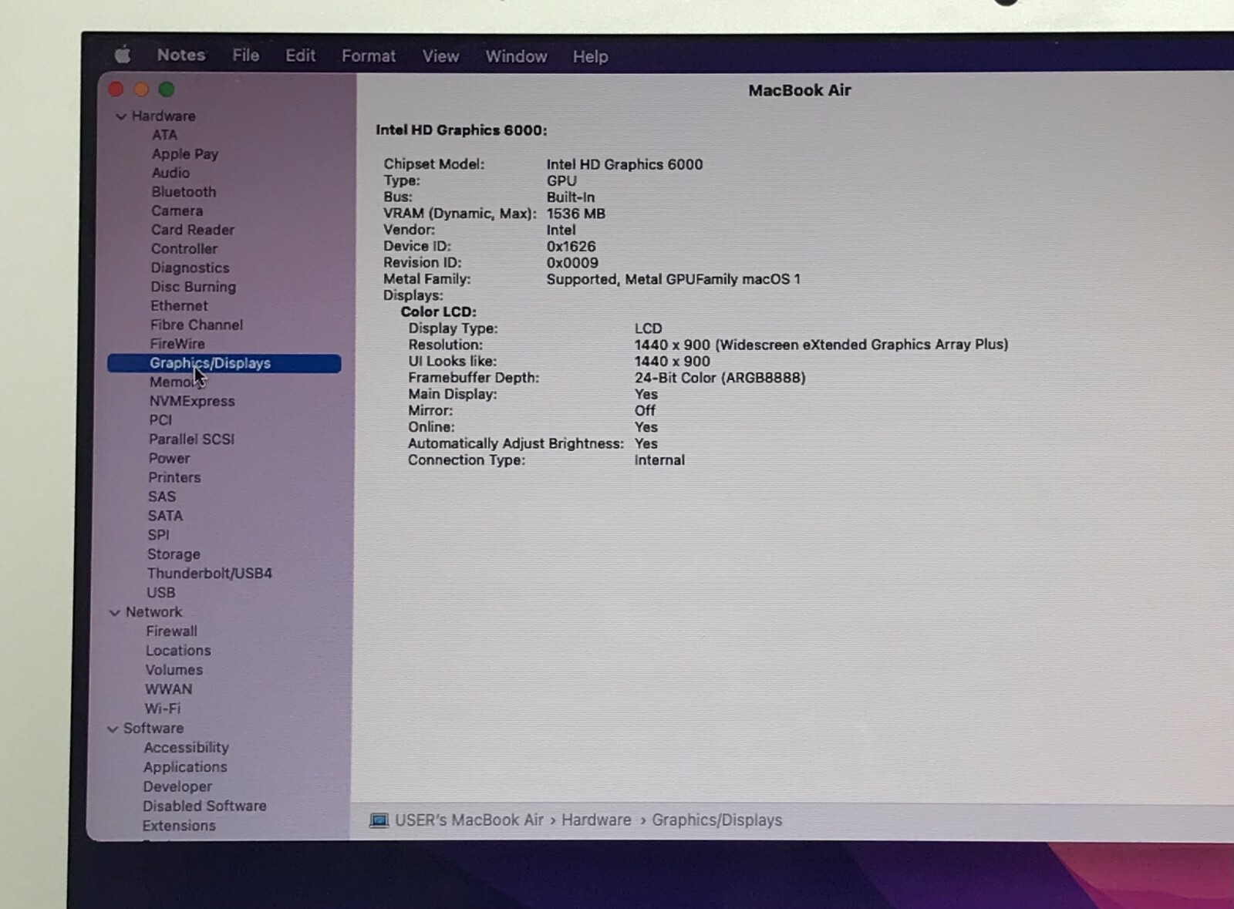Click the Color LCD display heading
The height and width of the screenshot is (909, 1234).
point(438,312)
